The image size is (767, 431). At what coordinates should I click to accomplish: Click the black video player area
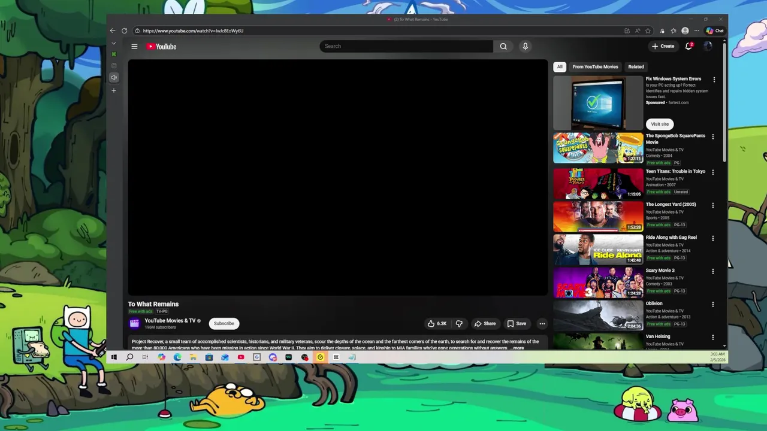(x=337, y=177)
